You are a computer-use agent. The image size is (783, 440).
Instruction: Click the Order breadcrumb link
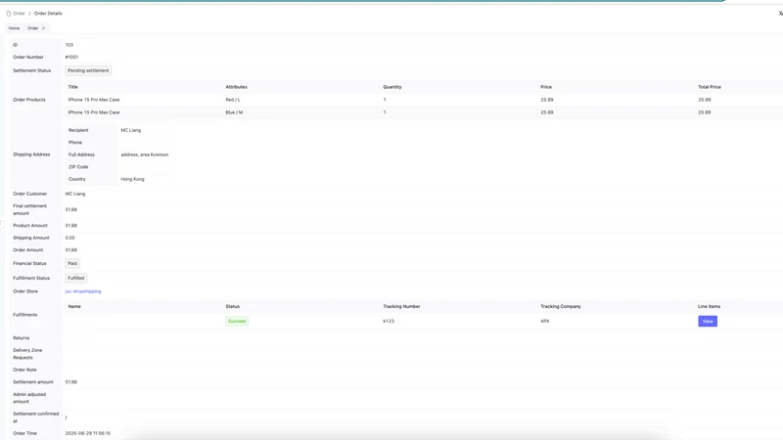(19, 14)
